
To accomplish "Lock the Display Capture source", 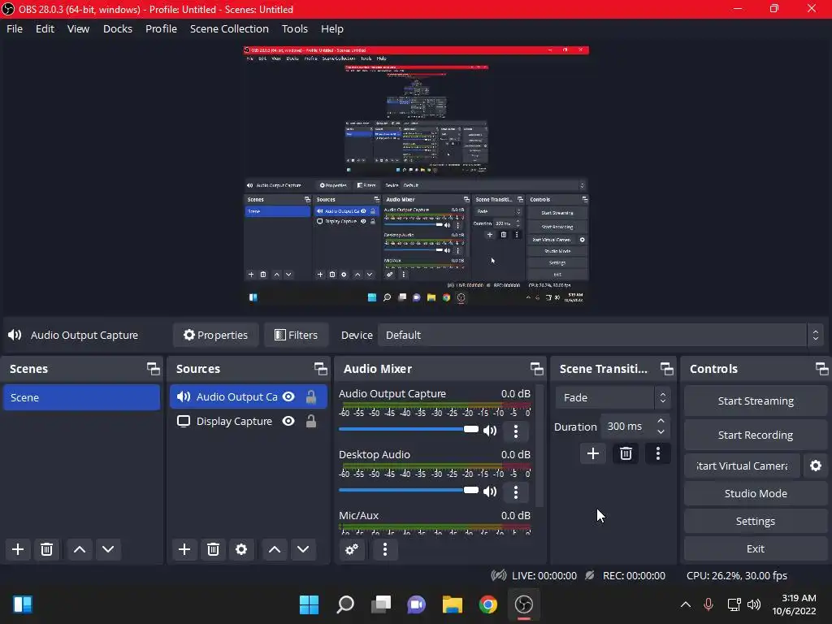I will 311,422.
